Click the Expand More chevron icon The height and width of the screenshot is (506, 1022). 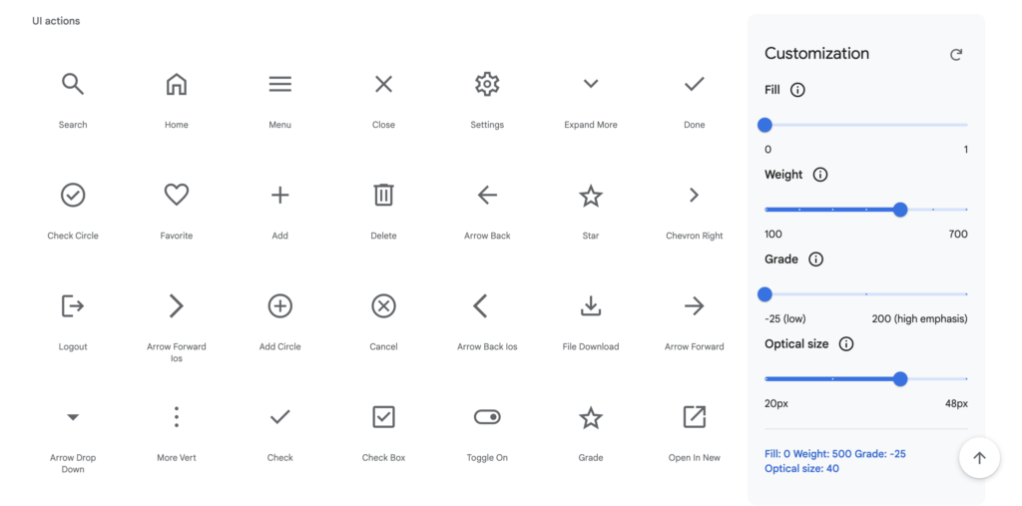591,85
